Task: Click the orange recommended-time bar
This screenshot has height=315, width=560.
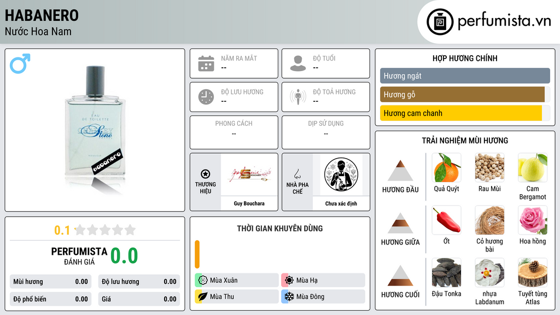Action: tap(197, 254)
